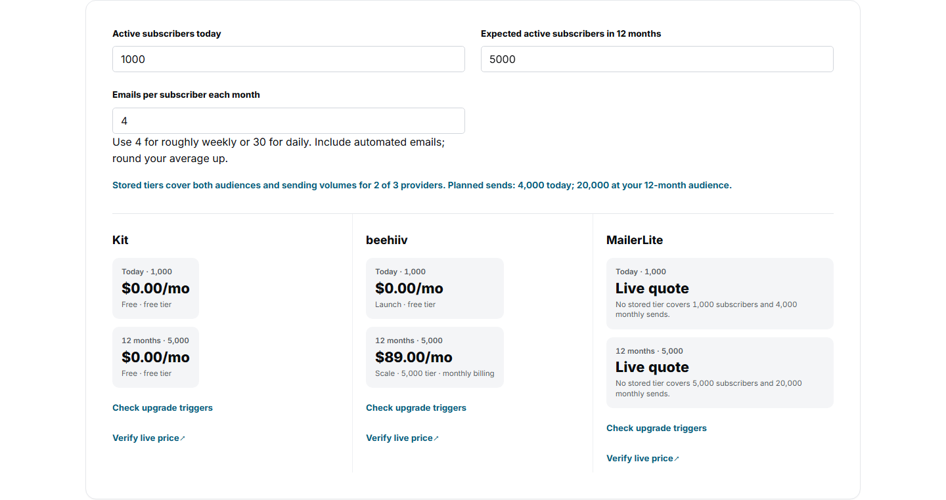Click the 'Use 4 for roughly weekly' hint
946x500 pixels.
(x=279, y=150)
